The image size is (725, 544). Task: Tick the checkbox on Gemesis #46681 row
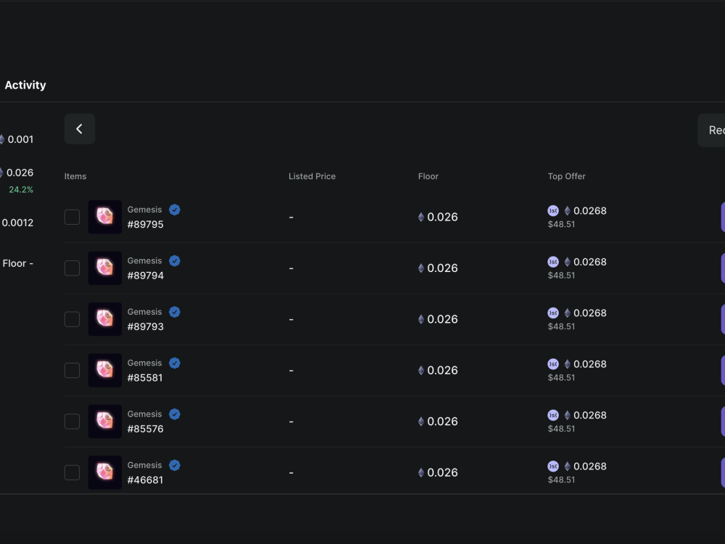tap(72, 472)
